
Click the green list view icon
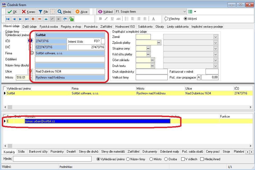190,12
